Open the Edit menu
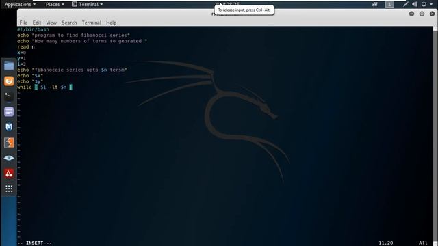The height and width of the screenshot is (246, 438). click(x=36, y=23)
